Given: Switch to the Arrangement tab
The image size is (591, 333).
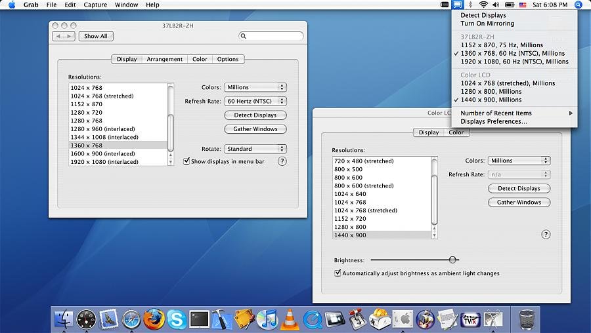Looking at the screenshot, I should tap(164, 59).
